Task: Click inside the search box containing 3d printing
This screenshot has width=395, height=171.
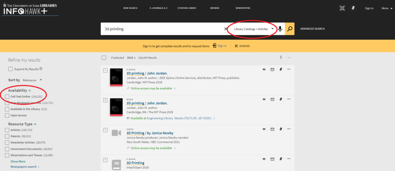Action: pyautogui.click(x=162, y=29)
